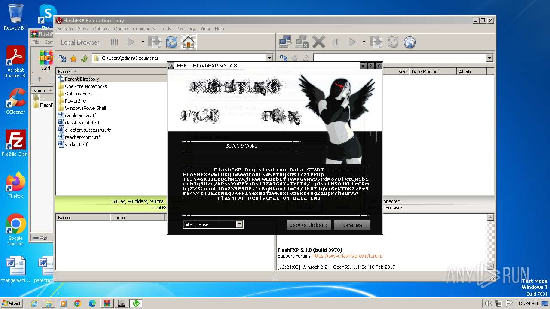This screenshot has width=550, height=309.
Task: Click the remote pane pause icon
Action: [x=336, y=42]
